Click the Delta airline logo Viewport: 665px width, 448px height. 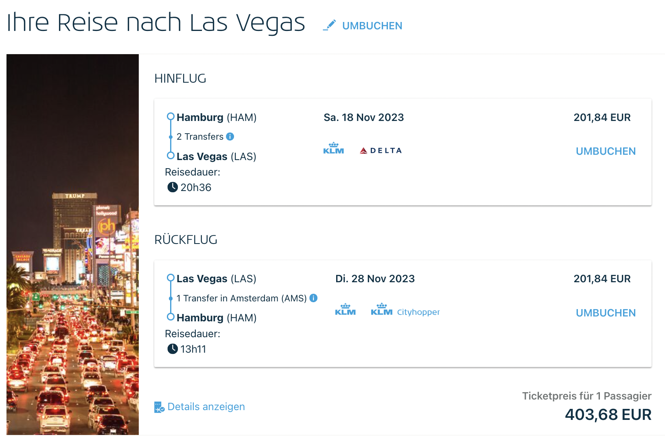coord(381,151)
